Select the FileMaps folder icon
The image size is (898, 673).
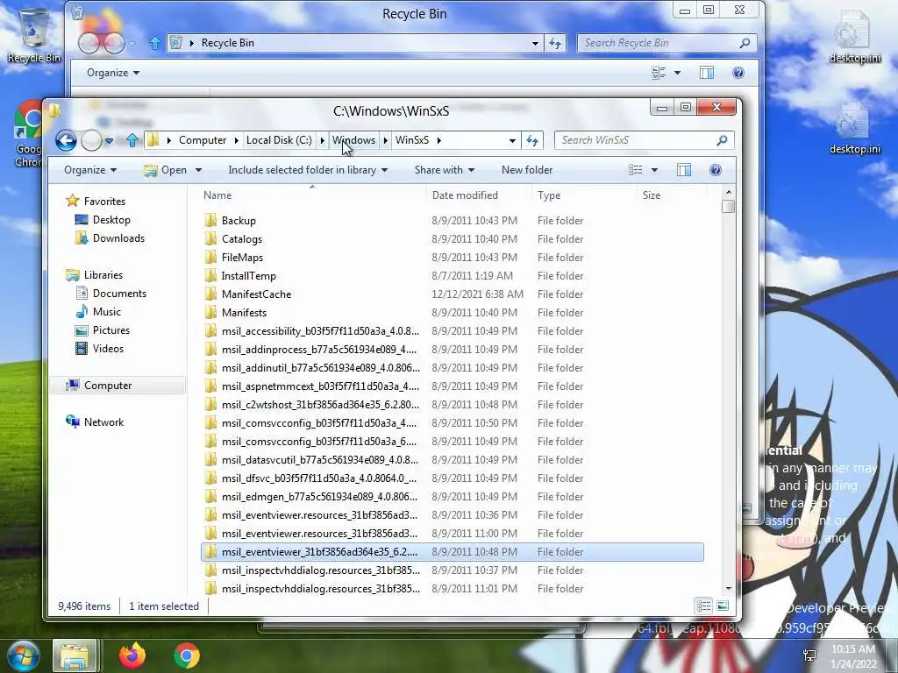click(210, 258)
